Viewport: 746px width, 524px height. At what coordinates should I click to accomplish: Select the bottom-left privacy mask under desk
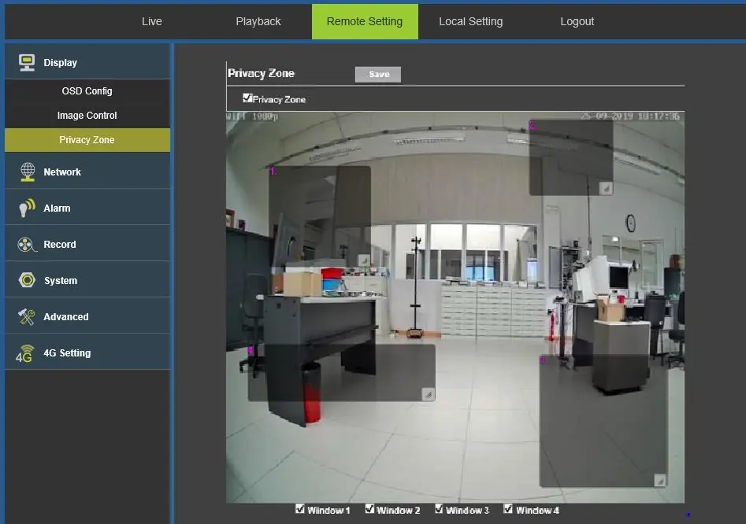point(342,373)
